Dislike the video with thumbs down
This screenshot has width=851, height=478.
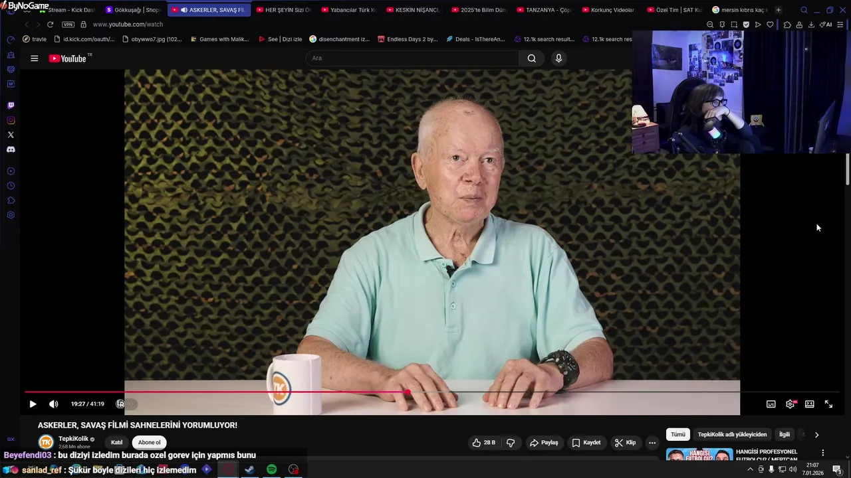(511, 443)
